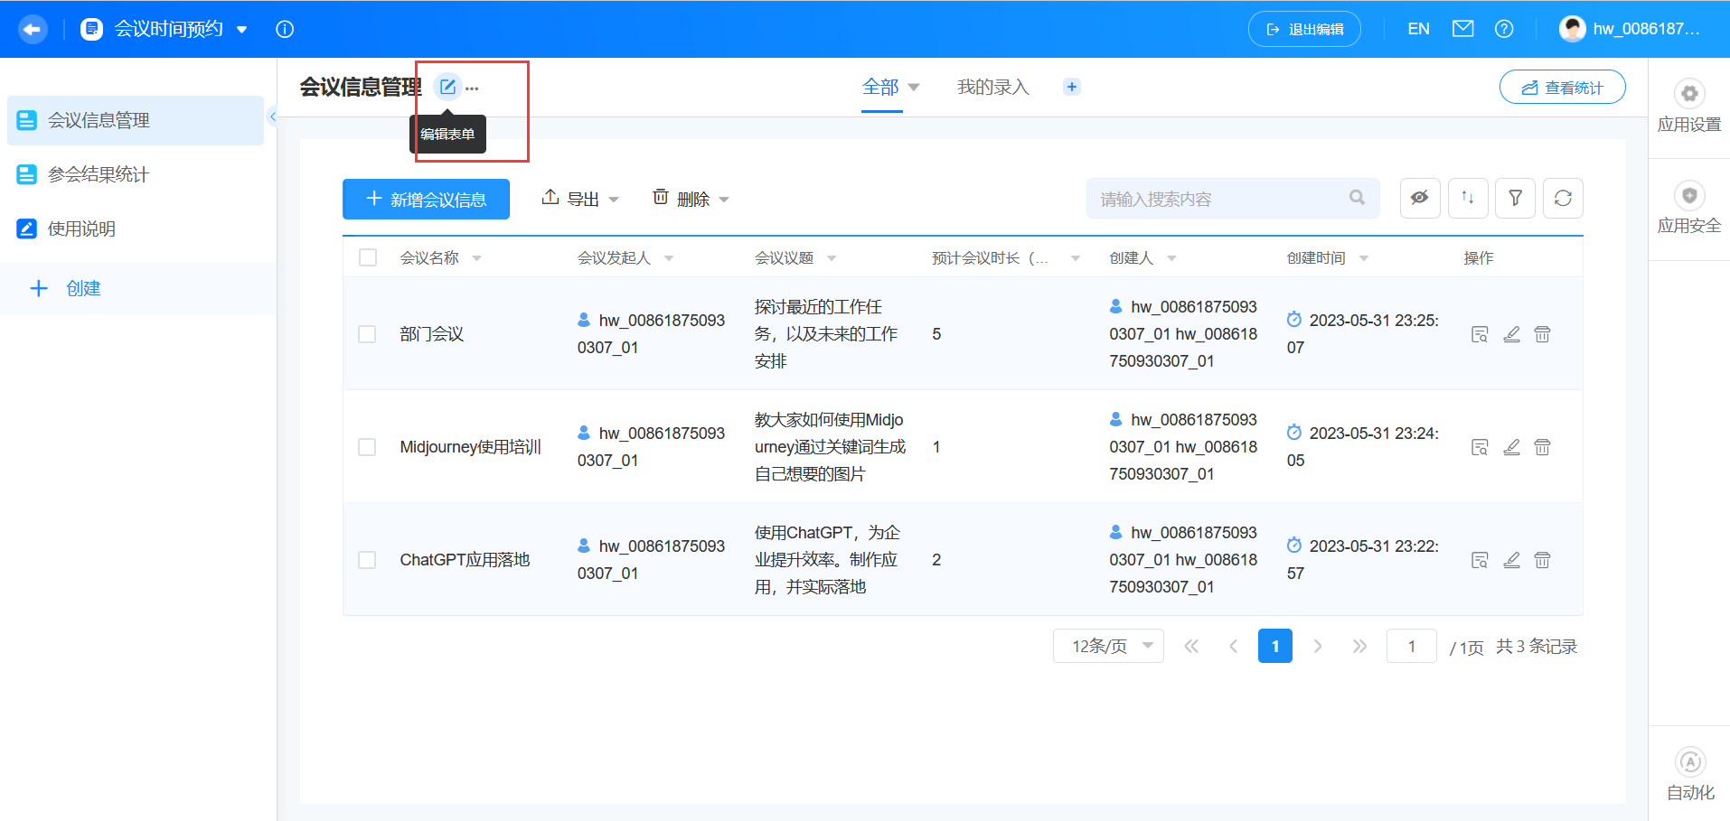Open the column filter icon

[x=1515, y=198]
